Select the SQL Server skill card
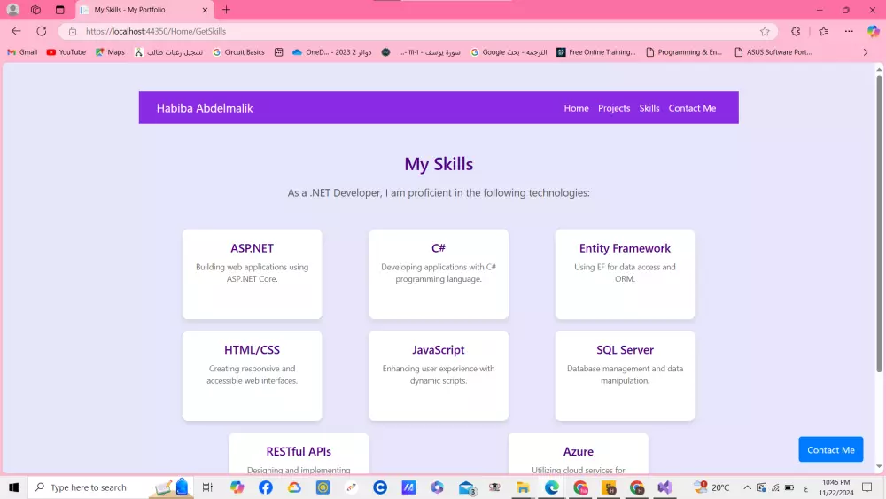The height and width of the screenshot is (499, 886). (x=625, y=376)
